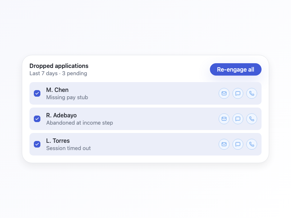Toggle the L. Torres checkbox
This screenshot has width=291, height=218.
[37, 144]
